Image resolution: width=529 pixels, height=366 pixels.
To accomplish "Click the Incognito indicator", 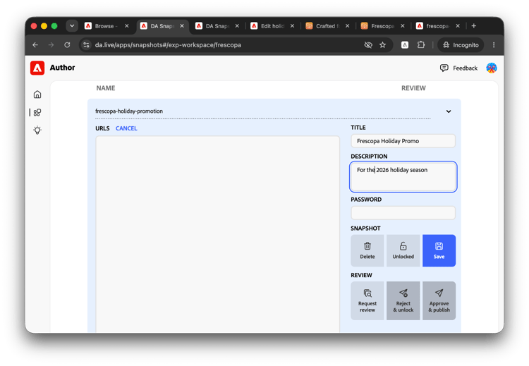I will point(461,45).
